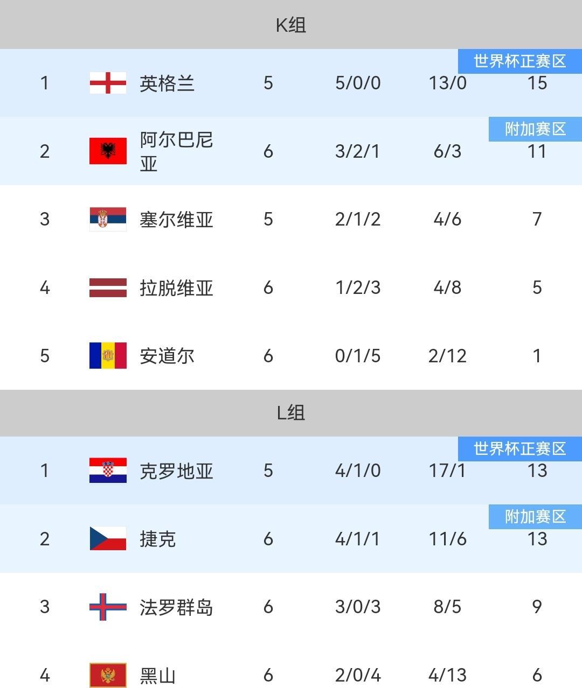Click the Croatia flag icon
582x688 pixels.
[108, 471]
